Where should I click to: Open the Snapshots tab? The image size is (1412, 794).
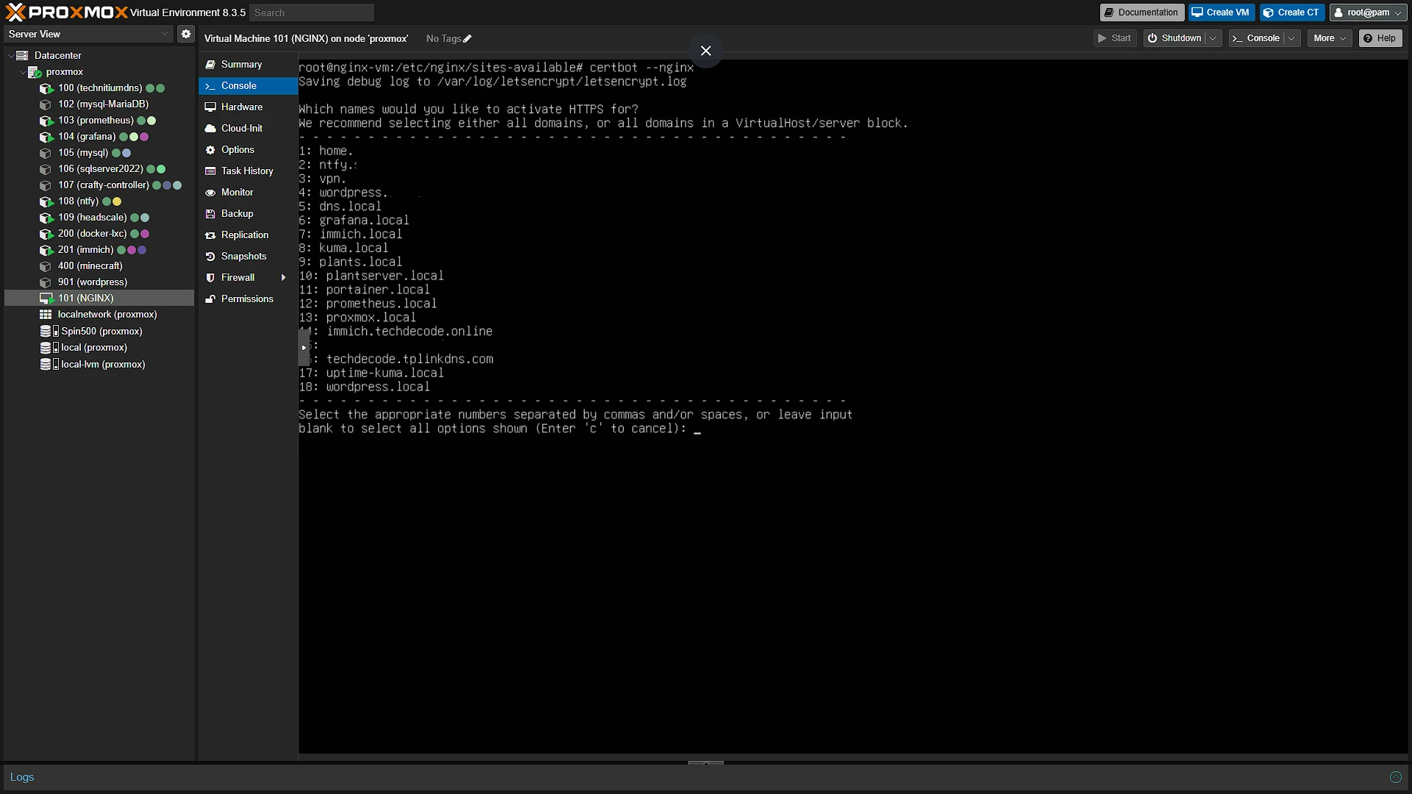click(248, 257)
